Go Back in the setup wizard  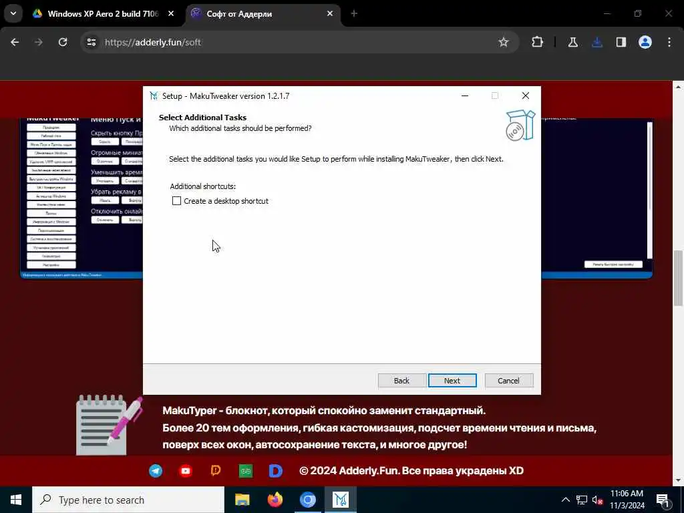401,380
